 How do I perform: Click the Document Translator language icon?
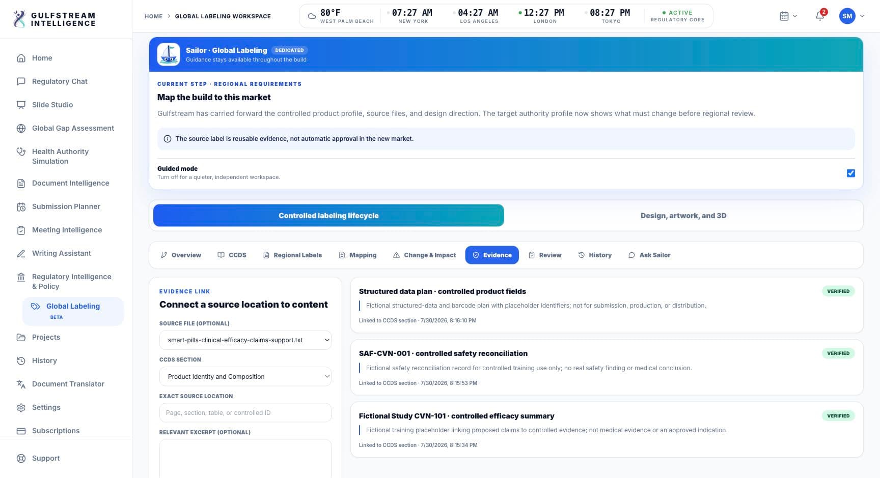(x=21, y=384)
